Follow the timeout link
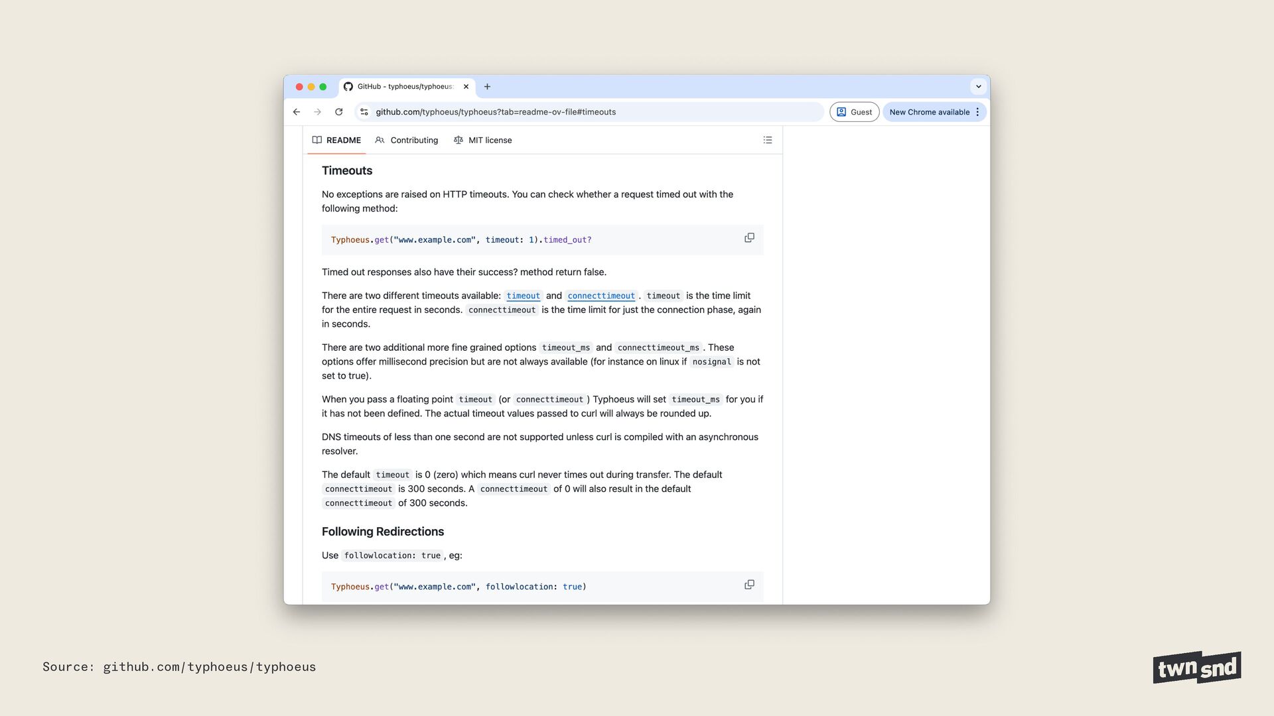This screenshot has height=716, width=1274. coord(523,296)
